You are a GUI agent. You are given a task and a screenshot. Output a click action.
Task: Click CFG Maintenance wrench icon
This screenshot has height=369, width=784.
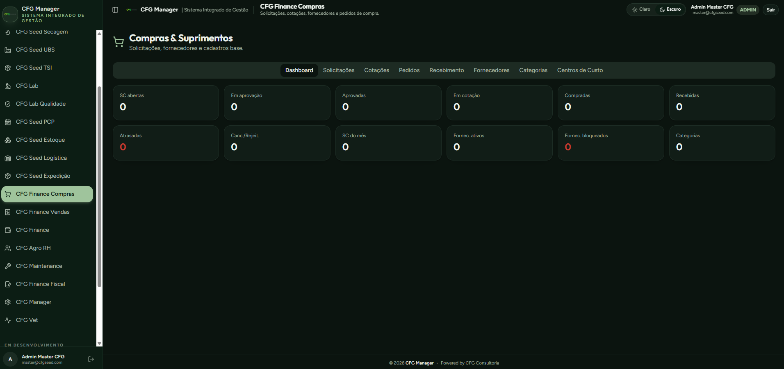(8, 266)
